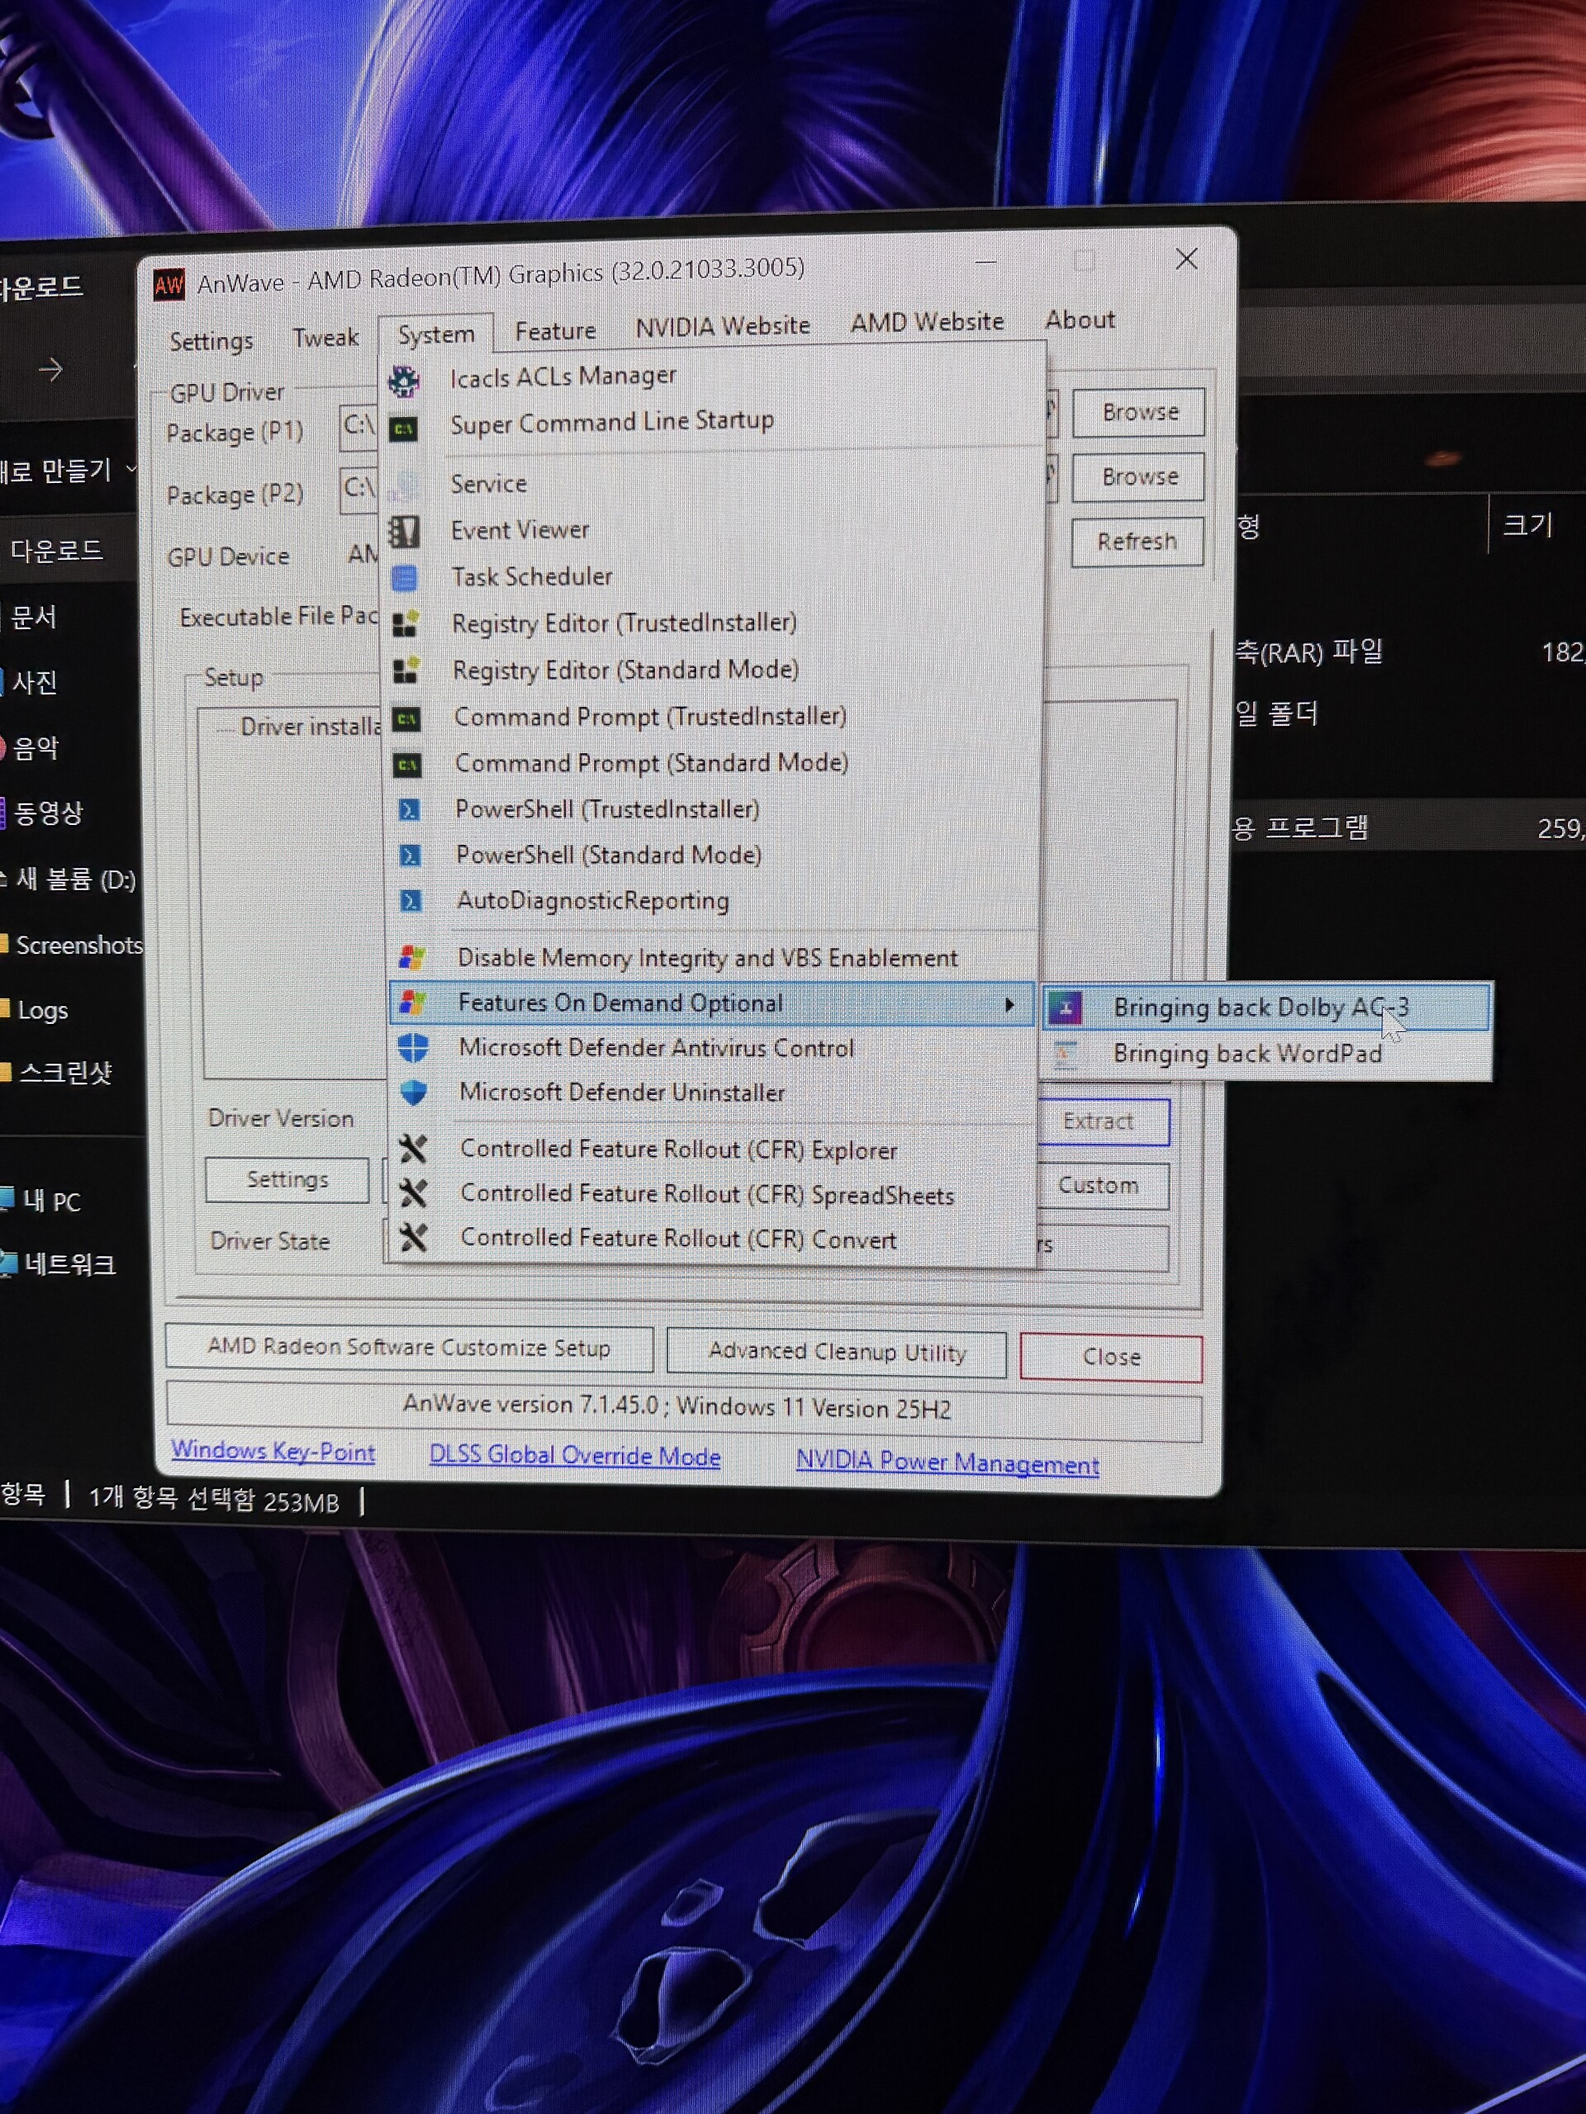The width and height of the screenshot is (1586, 2114).
Task: Click Command Prompt (TrustedInstaller) icon
Action: click(x=407, y=718)
